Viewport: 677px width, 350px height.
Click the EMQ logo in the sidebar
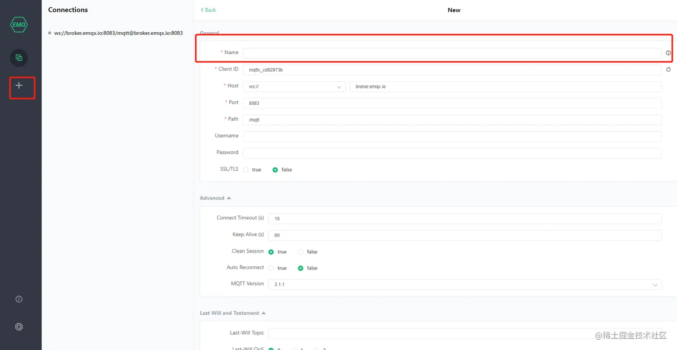click(19, 25)
